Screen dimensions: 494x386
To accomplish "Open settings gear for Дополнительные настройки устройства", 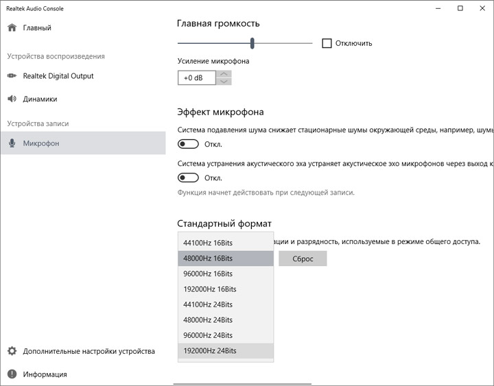I will [x=12, y=351].
